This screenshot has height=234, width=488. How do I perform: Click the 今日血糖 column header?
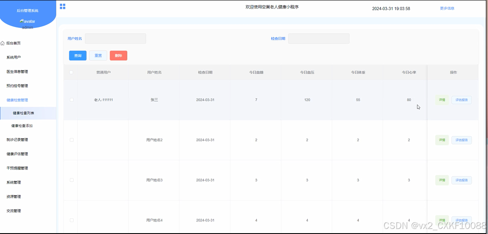click(256, 72)
